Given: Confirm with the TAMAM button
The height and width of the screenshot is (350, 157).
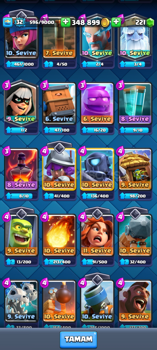Looking at the screenshot, I should (78, 340).
